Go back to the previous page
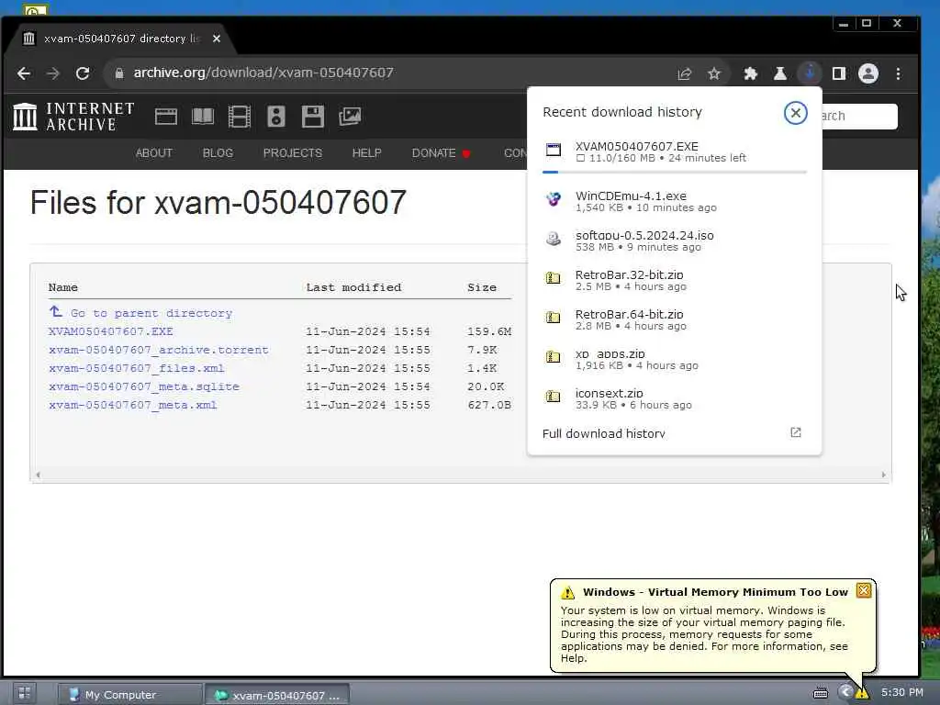 (24, 73)
